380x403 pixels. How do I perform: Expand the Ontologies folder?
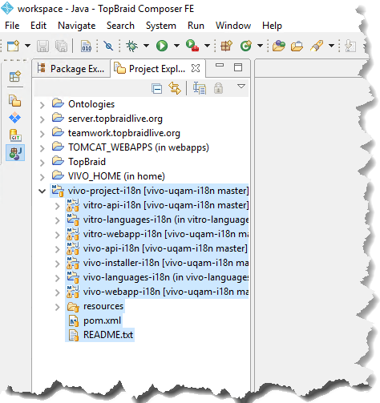click(42, 105)
